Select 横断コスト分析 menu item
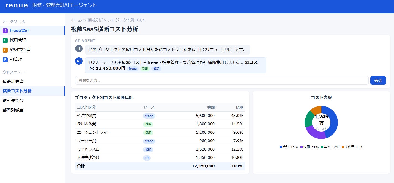This screenshot has width=394, height=183. point(17,91)
